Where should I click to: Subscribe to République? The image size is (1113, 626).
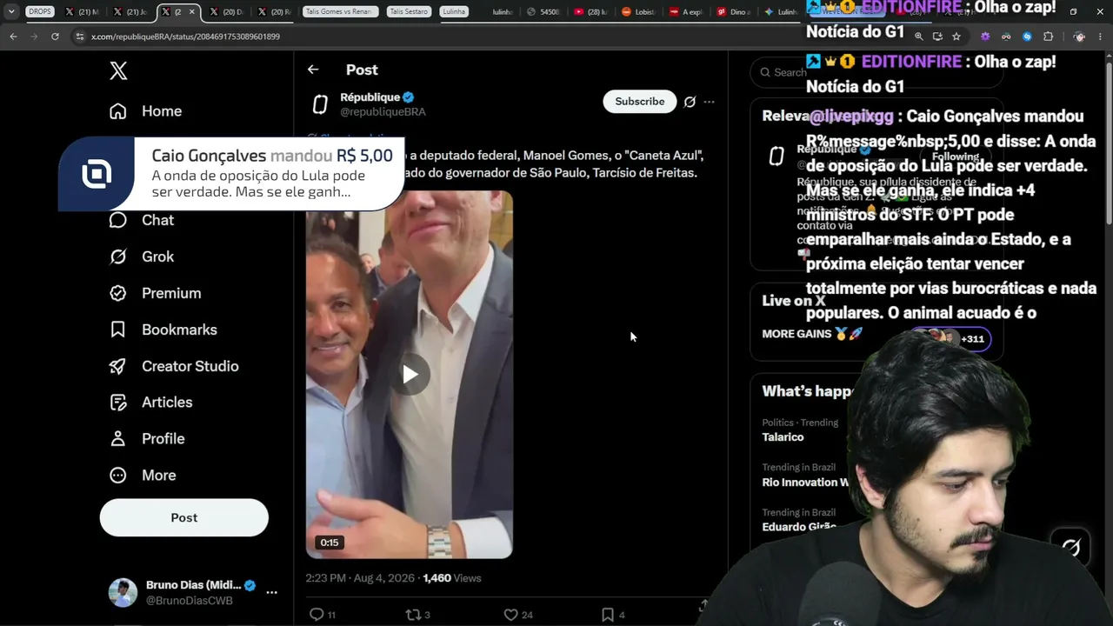pyautogui.click(x=640, y=102)
